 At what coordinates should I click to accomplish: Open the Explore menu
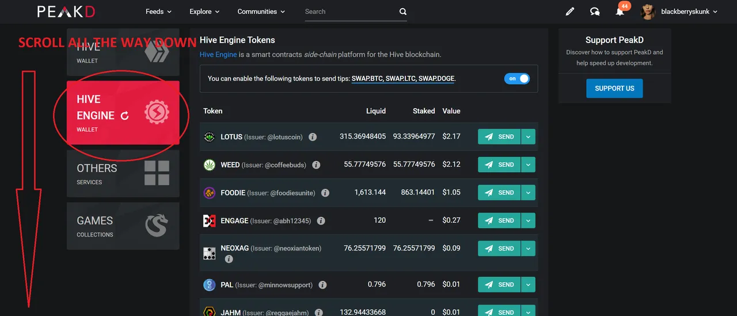click(204, 12)
